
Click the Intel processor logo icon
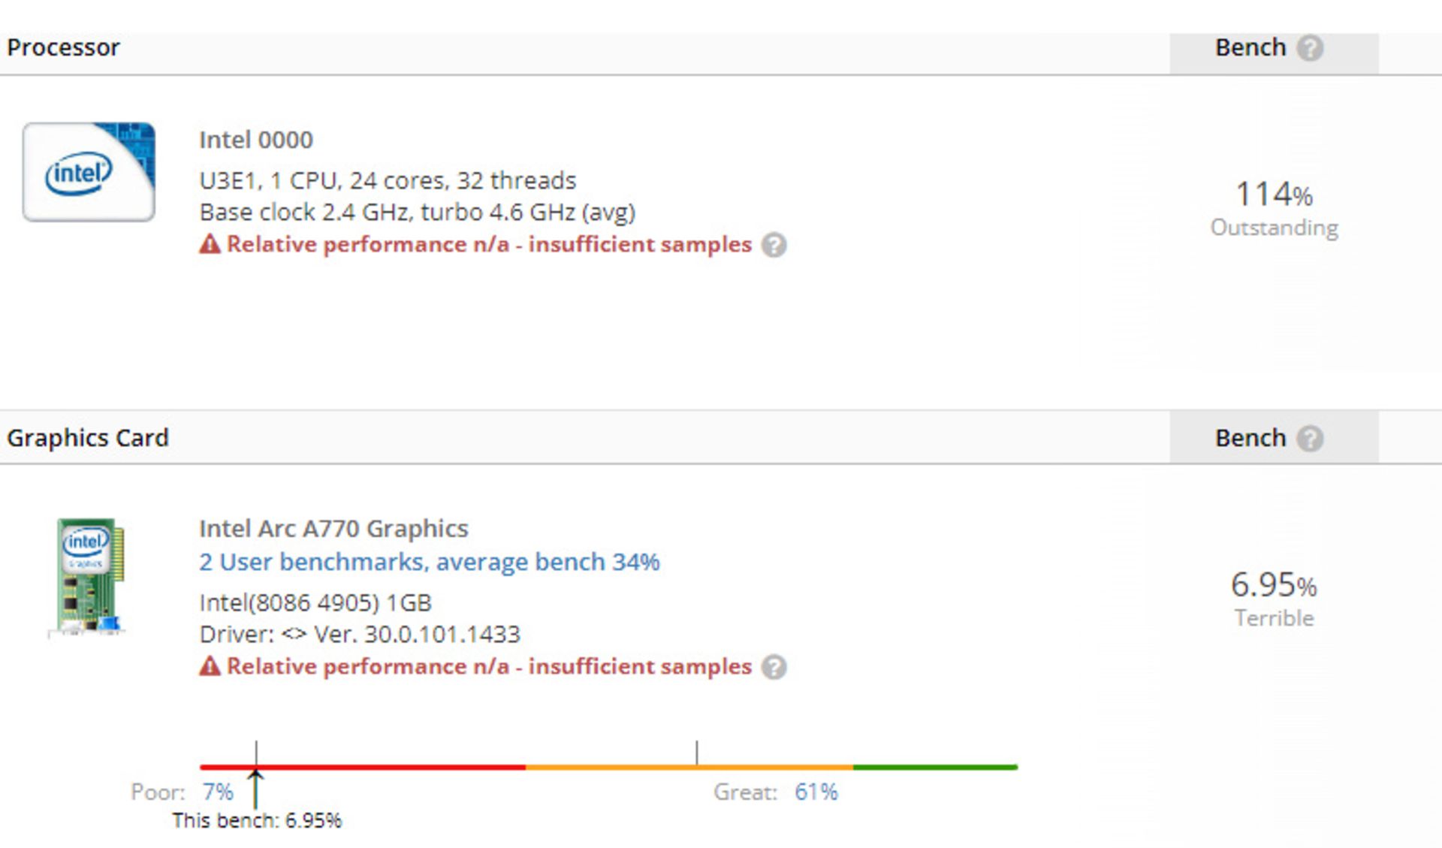88,173
